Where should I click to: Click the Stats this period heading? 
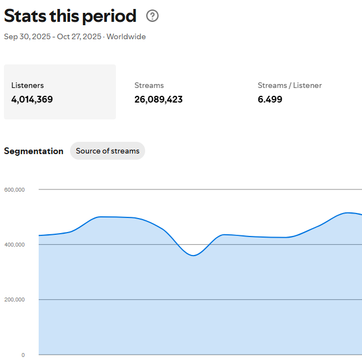tap(70, 16)
